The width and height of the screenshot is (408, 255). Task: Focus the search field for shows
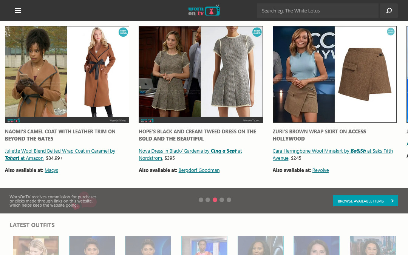click(x=317, y=11)
